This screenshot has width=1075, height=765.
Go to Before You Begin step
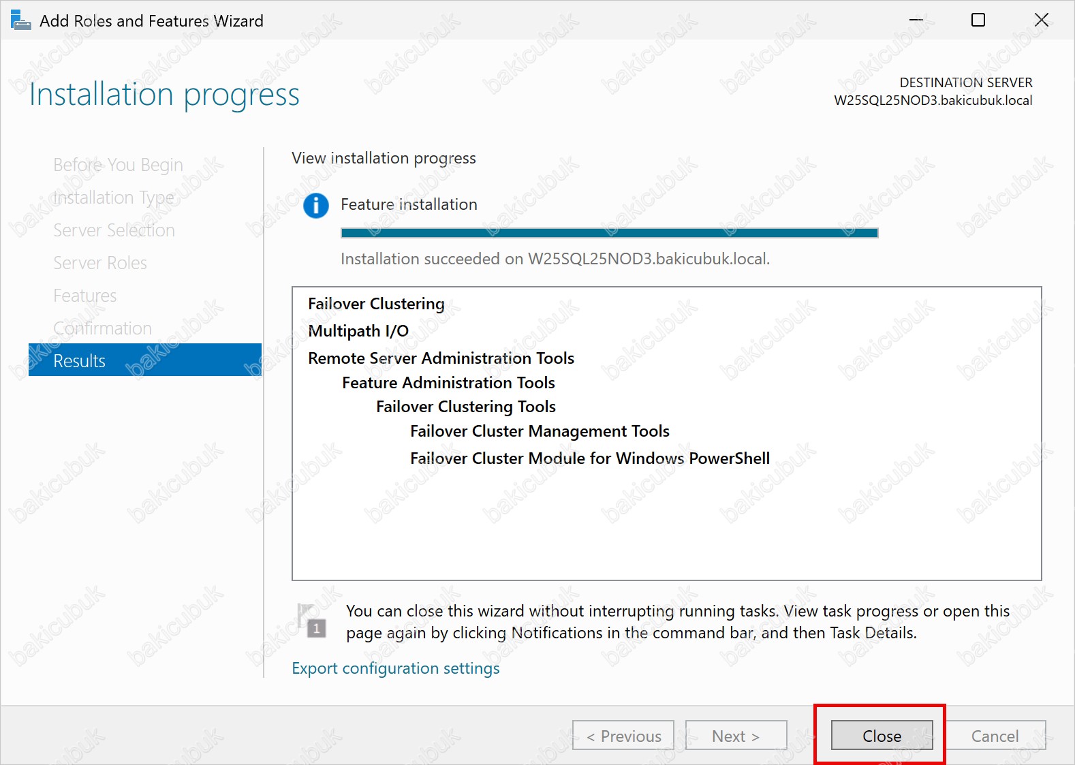118,165
